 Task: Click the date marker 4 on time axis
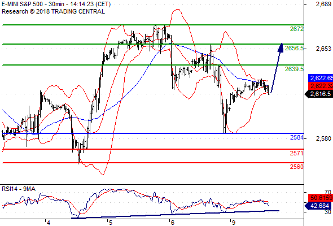point(49,223)
